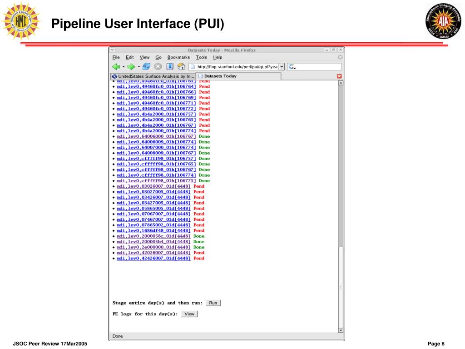Image resolution: width=465 pixels, height=349 pixels.
Task: Click the search engine icon in search box
Action: 292,67
